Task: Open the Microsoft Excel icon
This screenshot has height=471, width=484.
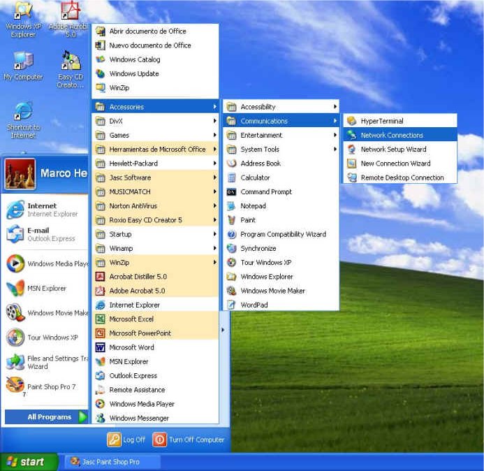Action: 100,319
